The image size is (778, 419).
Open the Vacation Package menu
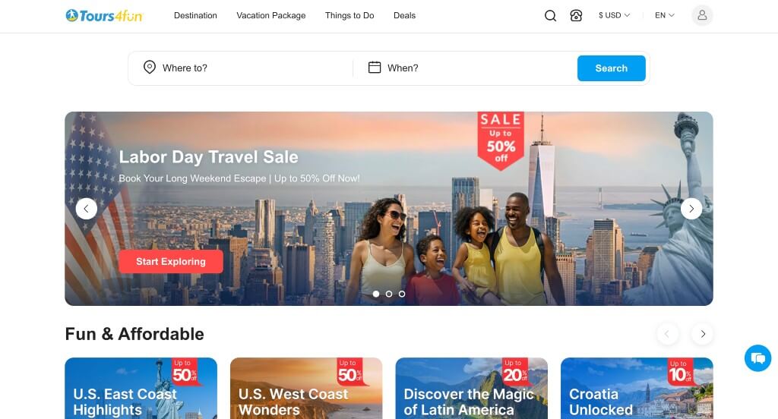(x=271, y=15)
